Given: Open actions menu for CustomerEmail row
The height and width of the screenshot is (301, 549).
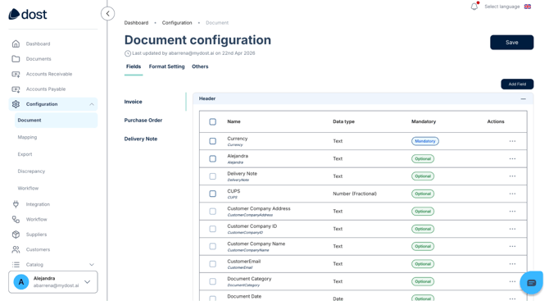Looking at the screenshot, I should [512, 264].
